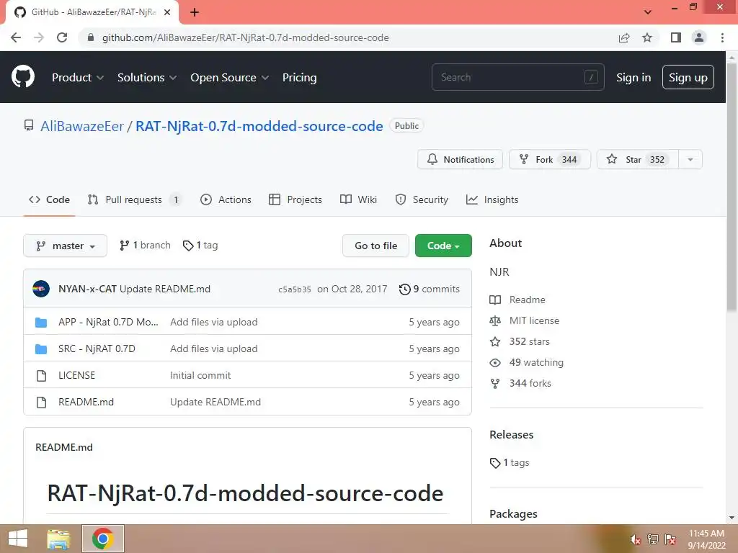Viewport: 738px width, 553px height.
Task: Bookmark this page with the star icon
Action: 647,37
